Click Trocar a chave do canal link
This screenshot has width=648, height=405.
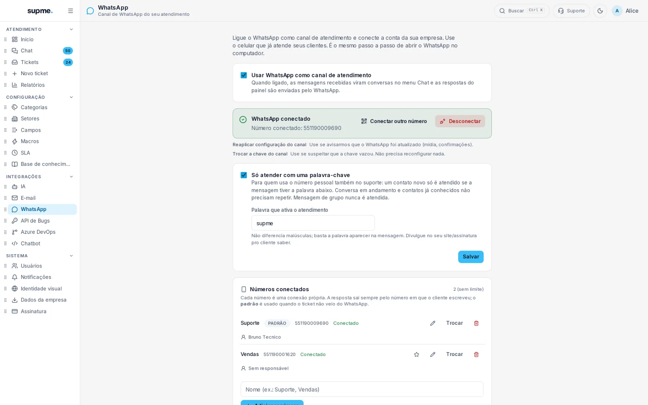[260, 154]
